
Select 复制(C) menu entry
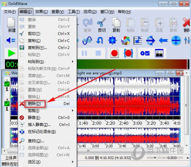pos(47,40)
